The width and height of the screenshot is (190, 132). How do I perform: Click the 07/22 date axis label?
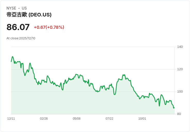109,119
